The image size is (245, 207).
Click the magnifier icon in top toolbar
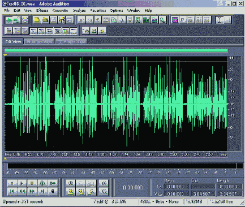(x=162, y=20)
